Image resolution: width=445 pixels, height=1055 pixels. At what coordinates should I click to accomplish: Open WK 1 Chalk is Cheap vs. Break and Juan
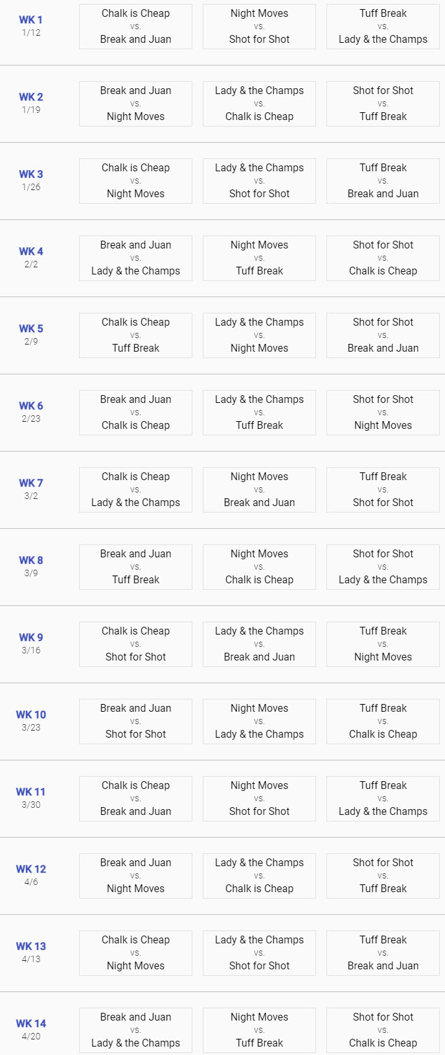point(135,27)
